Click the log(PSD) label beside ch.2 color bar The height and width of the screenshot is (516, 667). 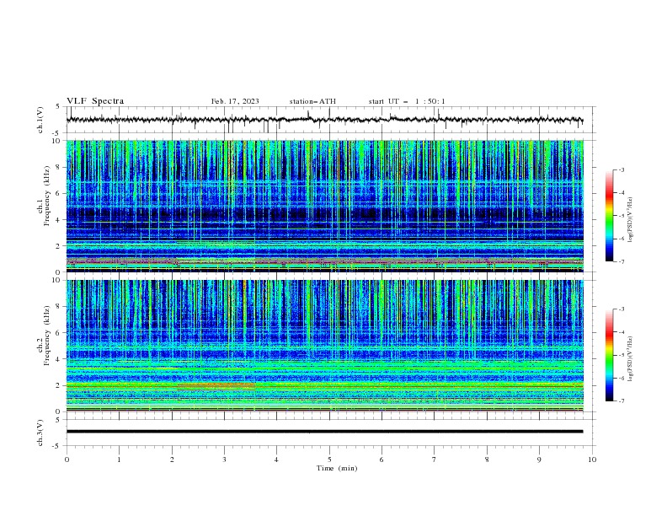pos(630,359)
